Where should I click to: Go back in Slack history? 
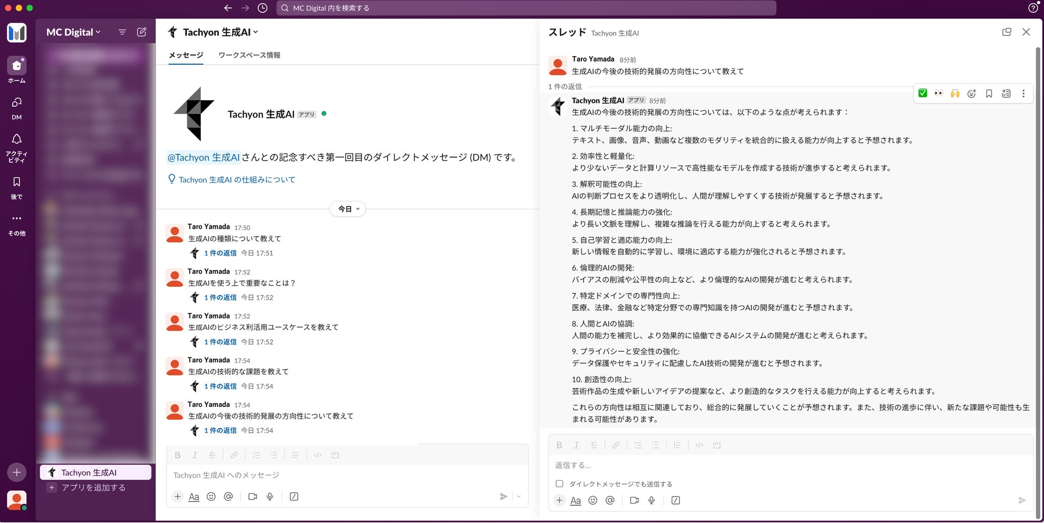[x=228, y=8]
